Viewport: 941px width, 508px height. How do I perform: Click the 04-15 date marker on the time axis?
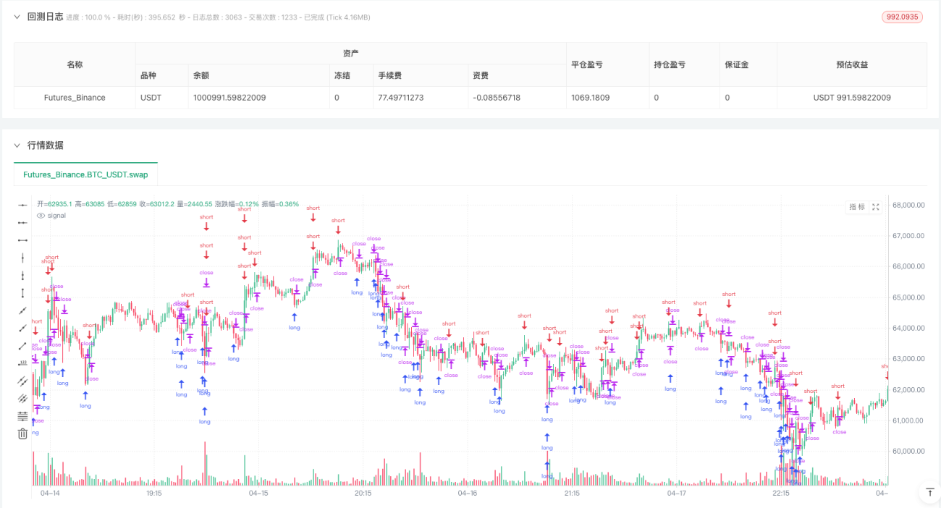click(x=258, y=493)
